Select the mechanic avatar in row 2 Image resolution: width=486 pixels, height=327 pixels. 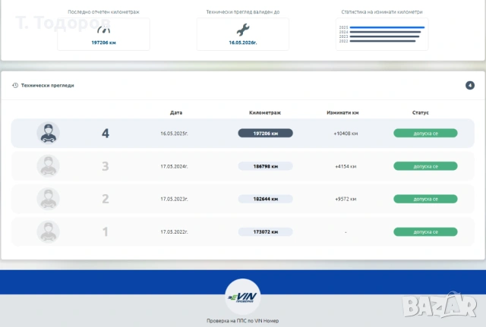[49, 199]
